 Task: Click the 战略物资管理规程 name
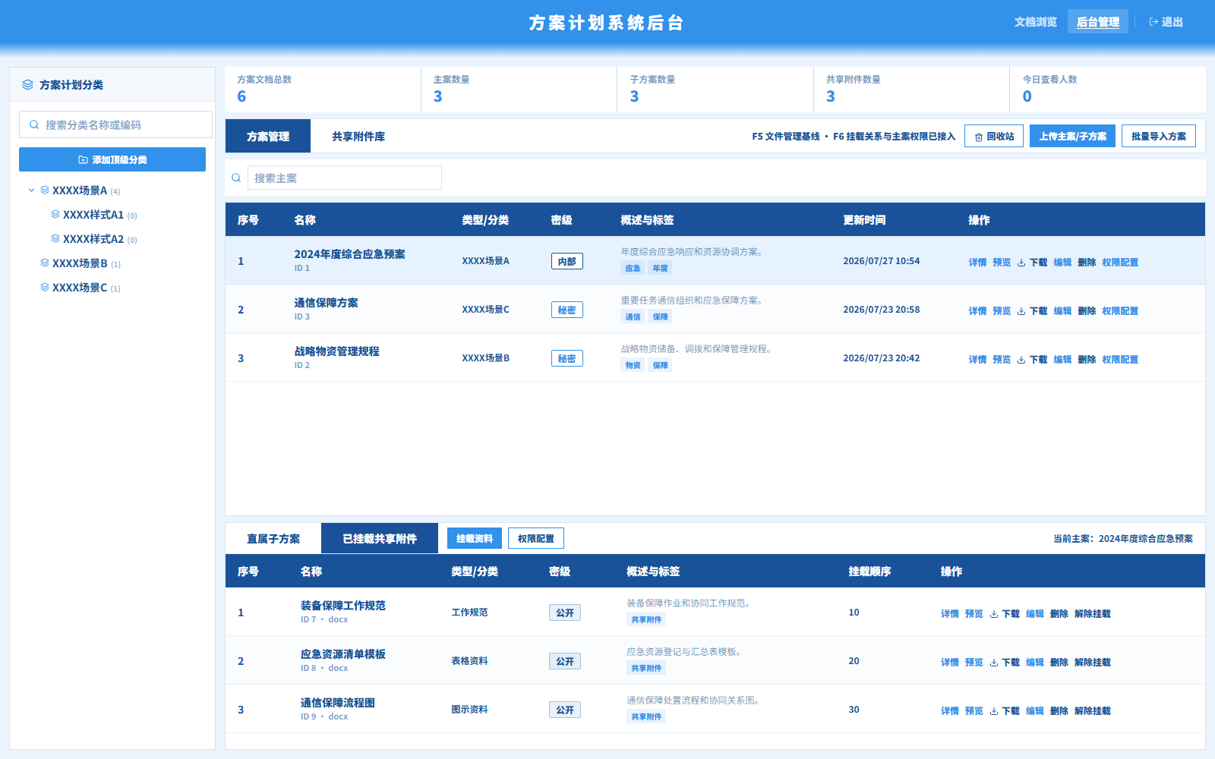tap(336, 351)
